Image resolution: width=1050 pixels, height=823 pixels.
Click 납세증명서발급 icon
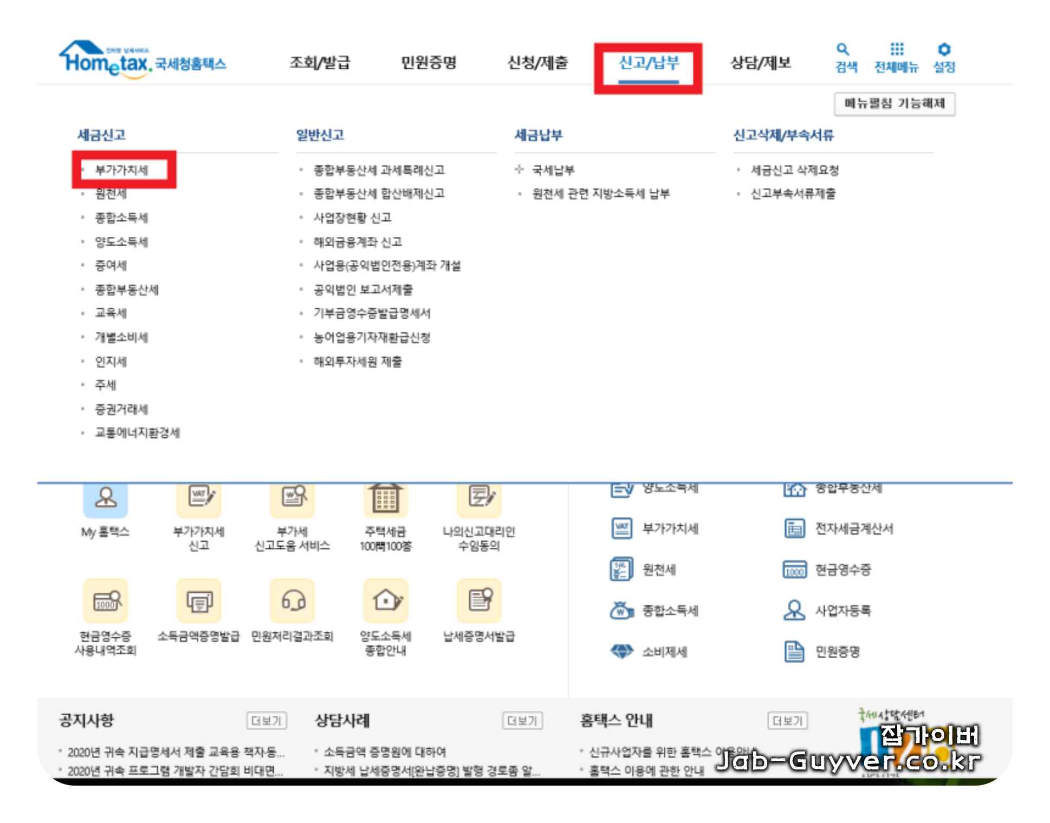[479, 600]
